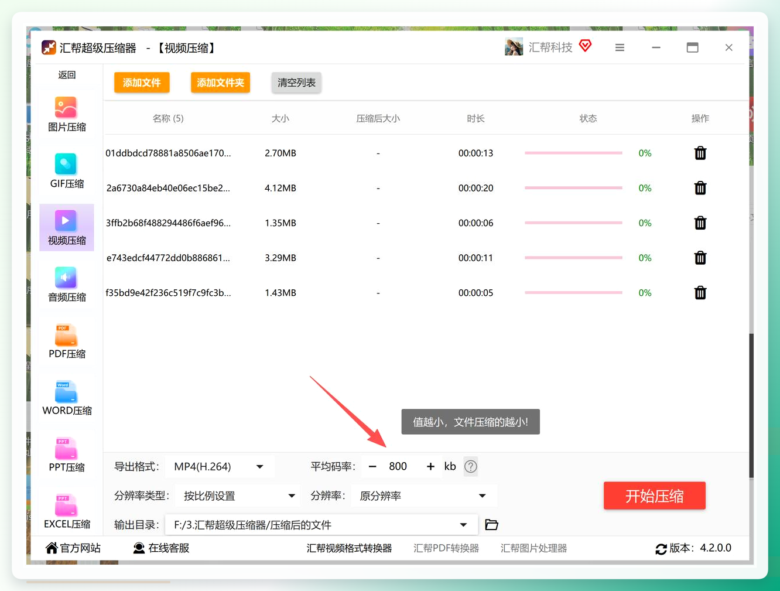Image resolution: width=780 pixels, height=591 pixels.
Task: Open the 汇帮图片处理器 link
Action: 534,548
